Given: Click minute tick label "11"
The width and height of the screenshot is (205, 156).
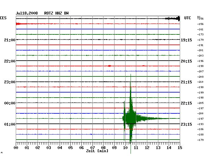Looking at the screenshot, I should point(136,148).
